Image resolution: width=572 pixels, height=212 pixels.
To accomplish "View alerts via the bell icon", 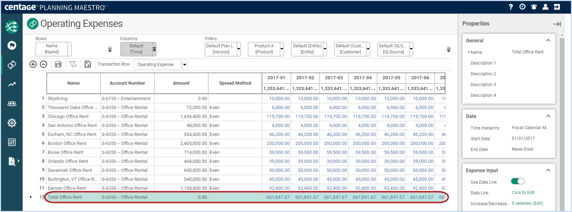I will pos(534,7).
